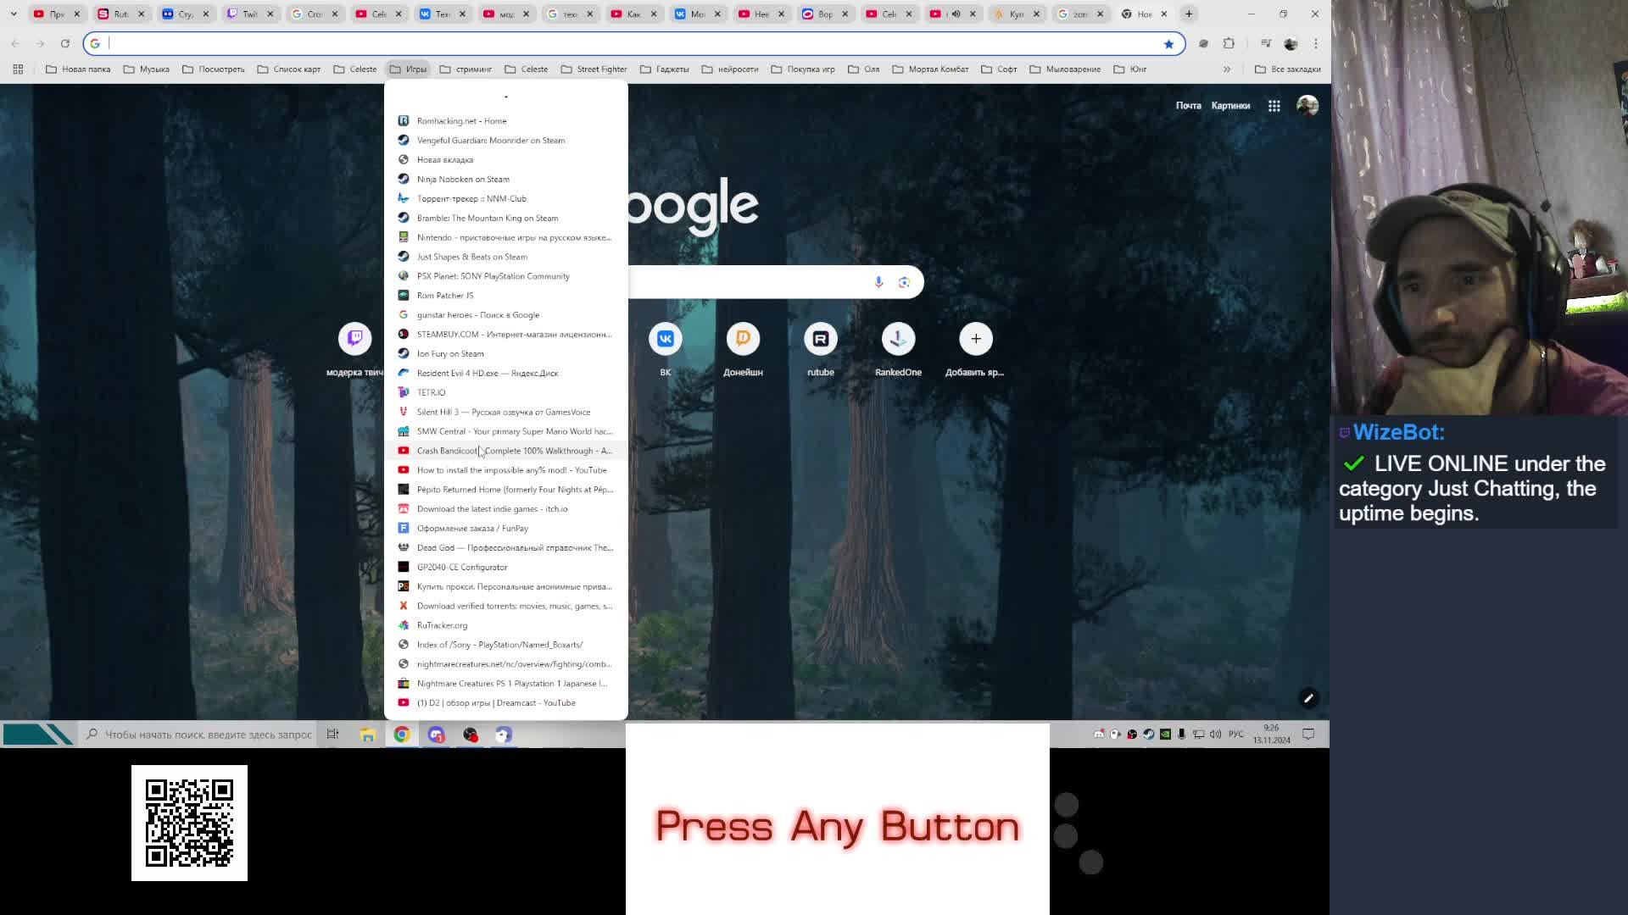Expand hidden bookmarks with double chevron
The image size is (1628, 915).
tap(1226, 69)
